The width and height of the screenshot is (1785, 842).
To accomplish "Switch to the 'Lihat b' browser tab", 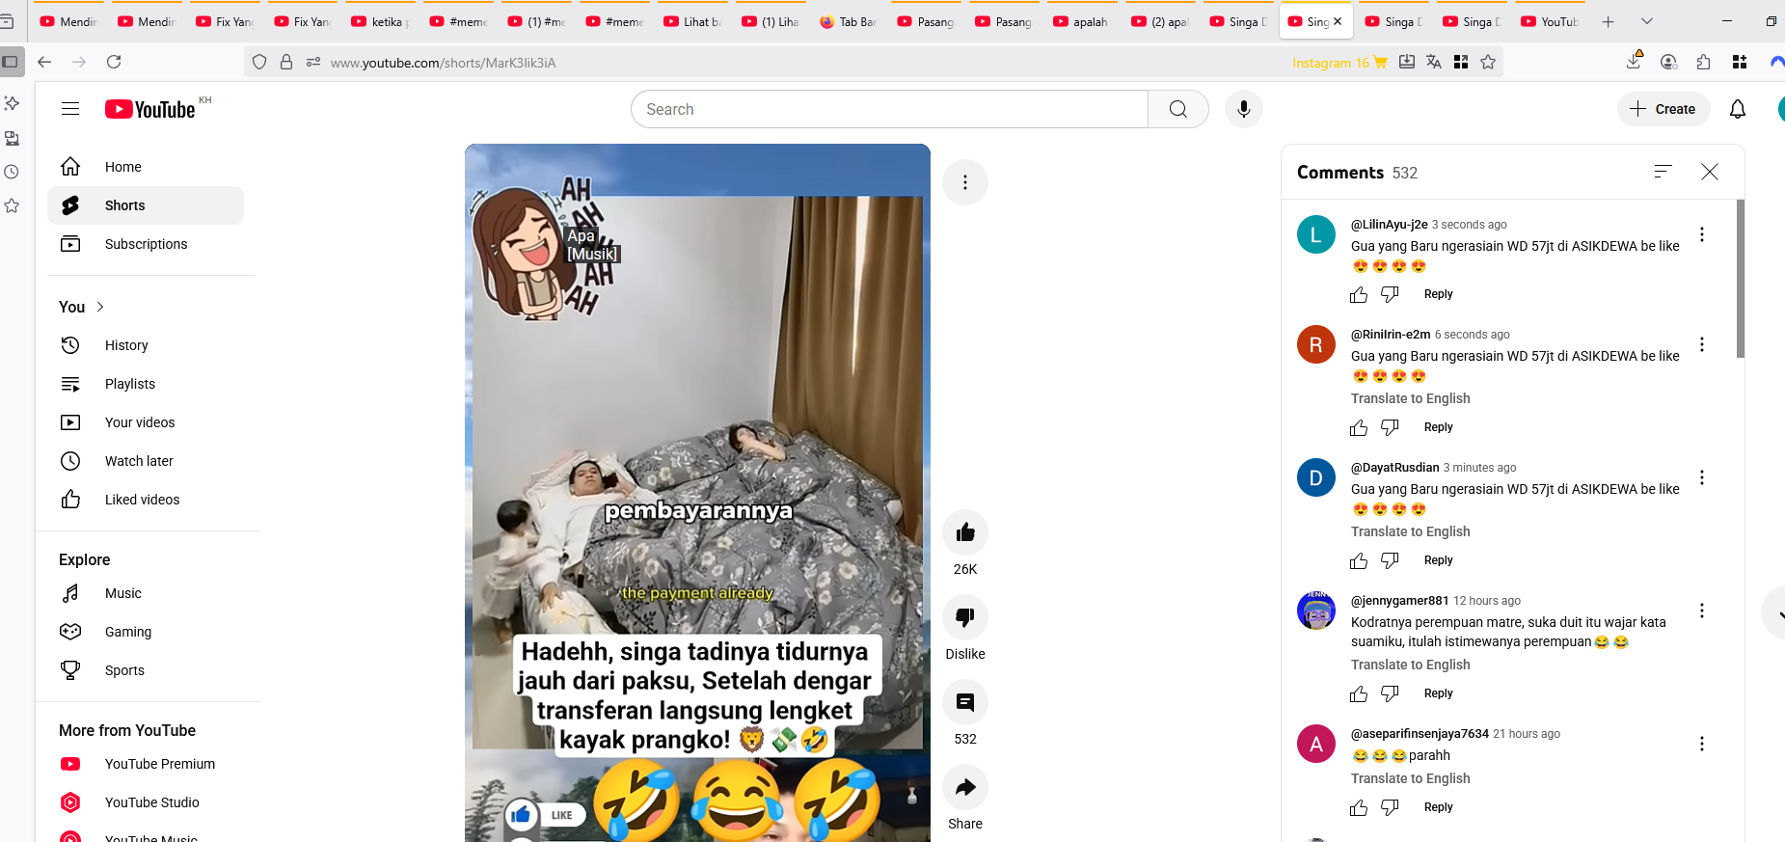I will (692, 21).
